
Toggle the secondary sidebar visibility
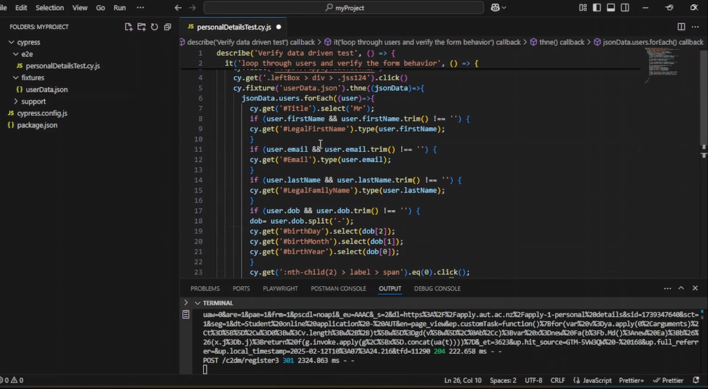625,8
